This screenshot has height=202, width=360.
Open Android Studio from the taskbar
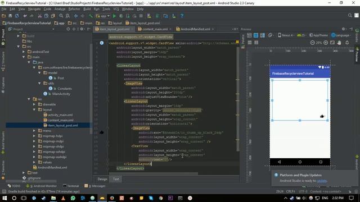pyautogui.click(x=102, y=198)
